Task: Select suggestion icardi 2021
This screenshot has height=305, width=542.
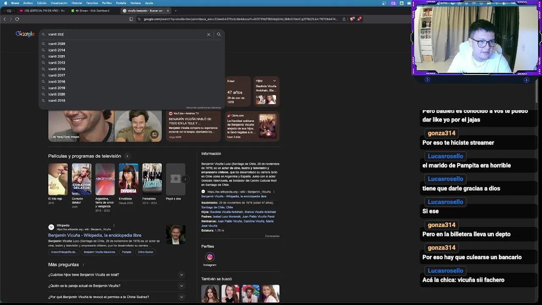Action: [x=131, y=56]
